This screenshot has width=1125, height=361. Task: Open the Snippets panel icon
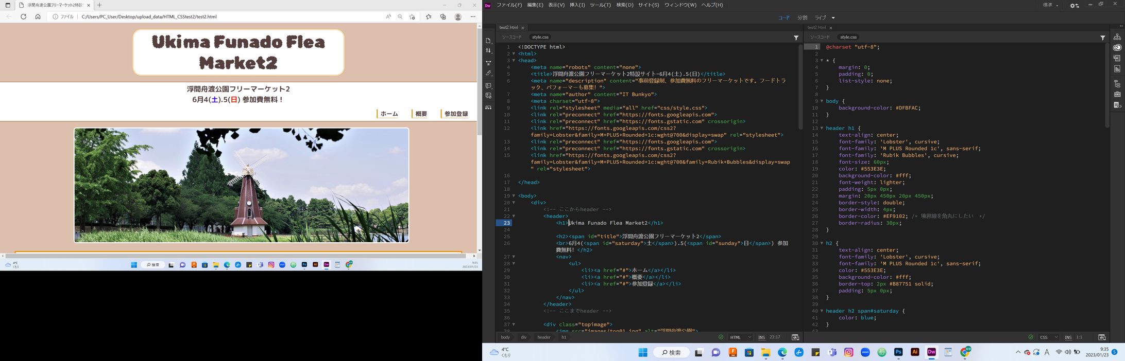[x=1117, y=105]
